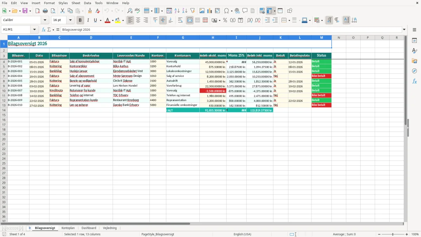Export directly as PDF

coord(38,11)
